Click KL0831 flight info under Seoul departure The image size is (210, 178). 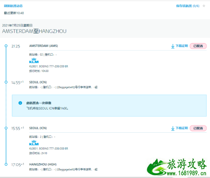49,149
